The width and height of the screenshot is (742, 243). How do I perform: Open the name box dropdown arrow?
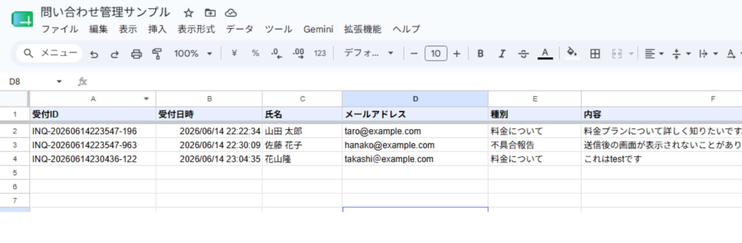(59, 82)
